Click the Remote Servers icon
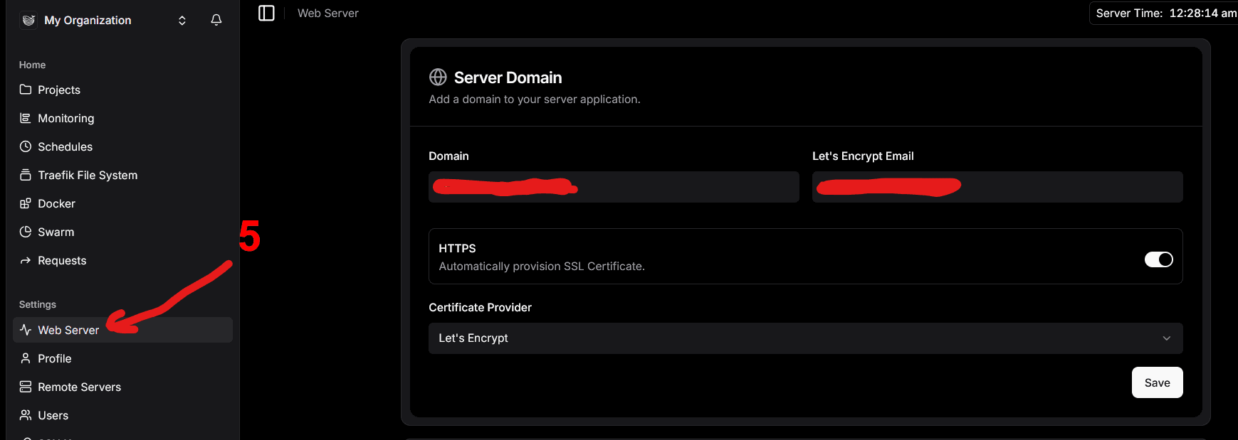This screenshot has width=1238, height=440. tap(26, 387)
